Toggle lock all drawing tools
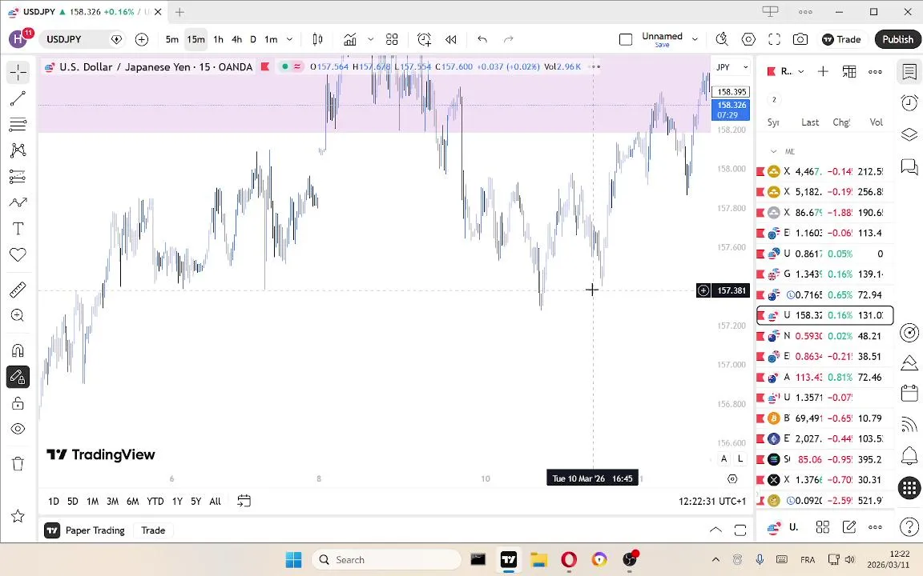This screenshot has height=576, width=923. pyautogui.click(x=18, y=403)
